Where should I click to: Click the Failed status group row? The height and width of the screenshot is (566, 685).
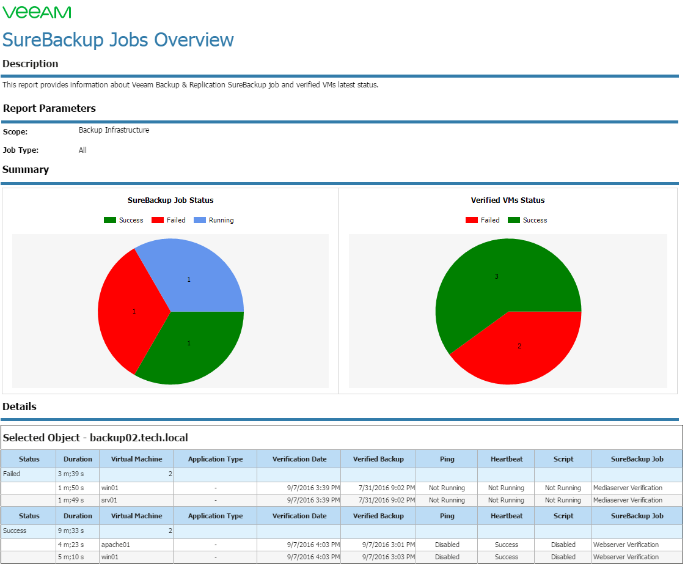(x=342, y=474)
